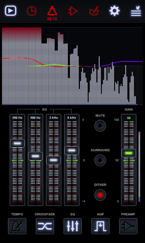Click the spectrum analyzer display

tap(72, 66)
